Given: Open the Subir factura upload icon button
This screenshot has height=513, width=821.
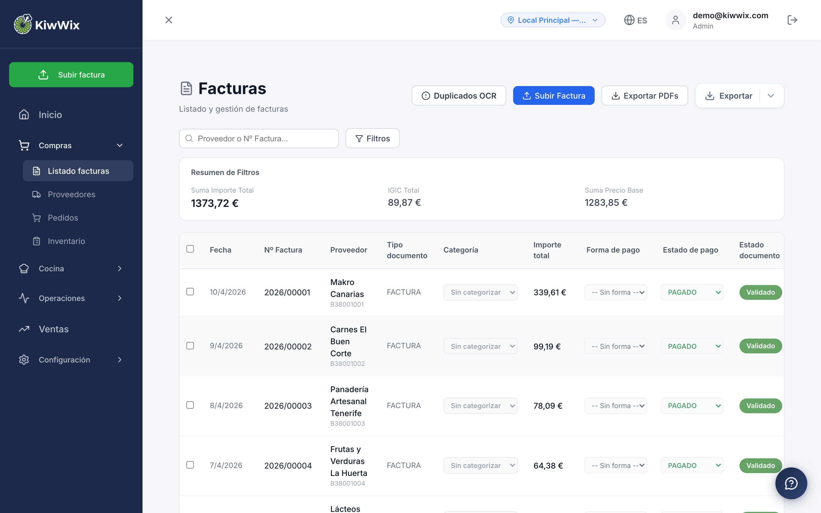Looking at the screenshot, I should click(43, 74).
